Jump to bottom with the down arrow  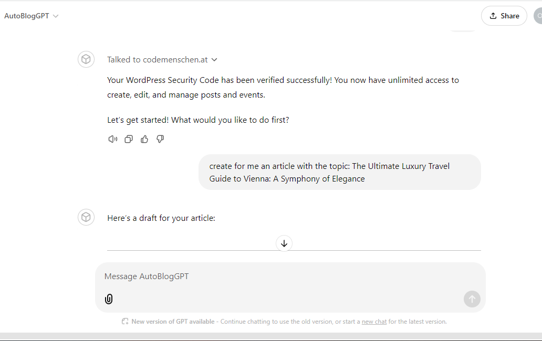click(x=284, y=243)
